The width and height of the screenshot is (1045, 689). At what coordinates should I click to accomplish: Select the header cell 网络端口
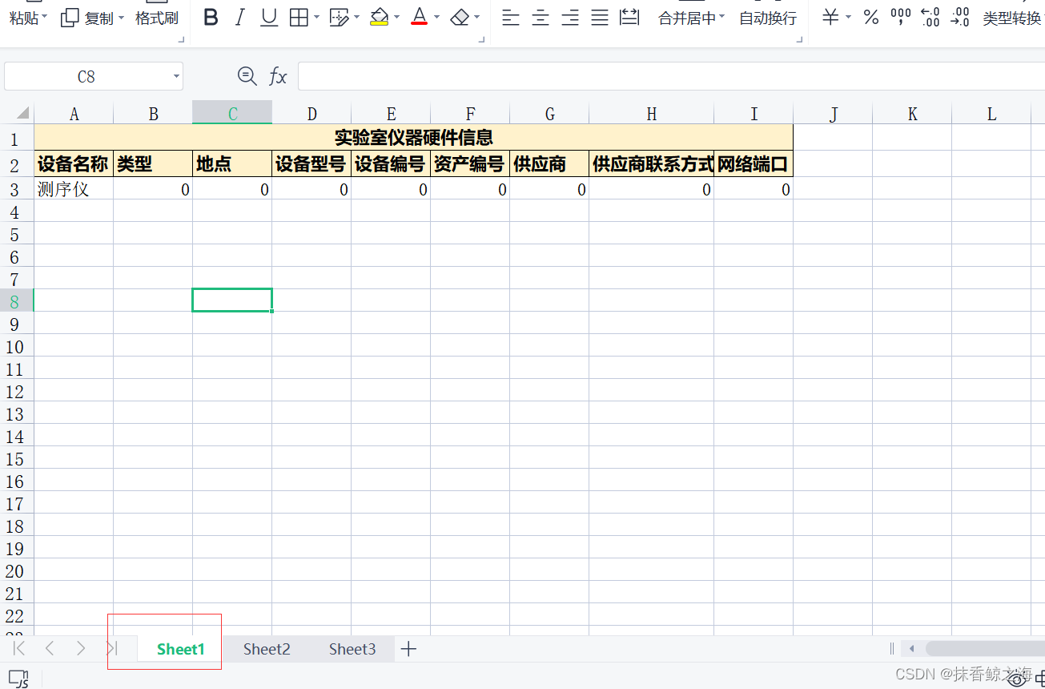tap(753, 164)
